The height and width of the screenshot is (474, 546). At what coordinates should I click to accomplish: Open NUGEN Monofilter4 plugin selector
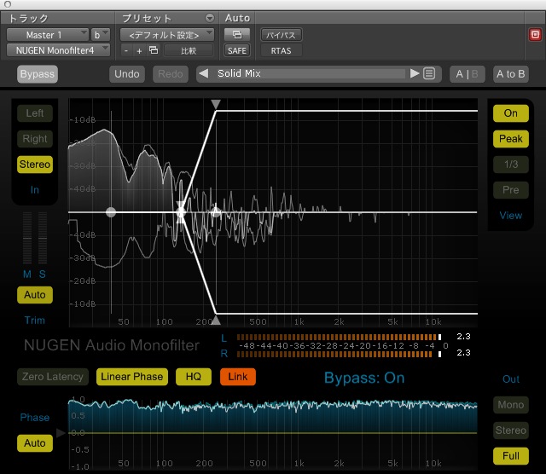(x=59, y=50)
